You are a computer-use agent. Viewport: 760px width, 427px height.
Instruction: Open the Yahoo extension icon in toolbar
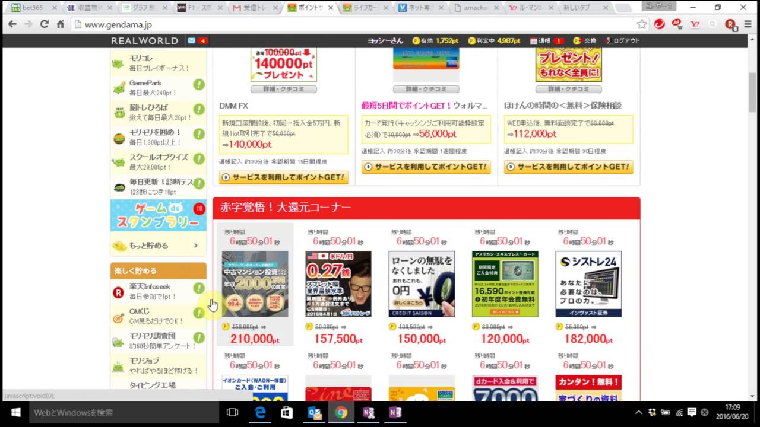point(695,24)
